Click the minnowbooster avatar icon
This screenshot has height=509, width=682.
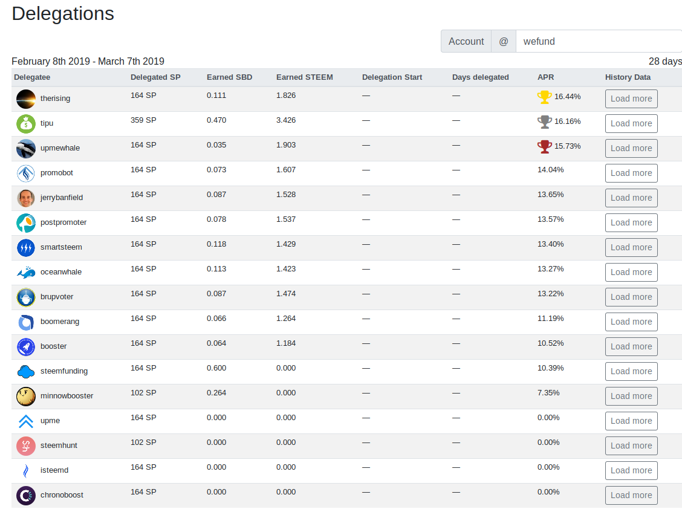[25, 397]
